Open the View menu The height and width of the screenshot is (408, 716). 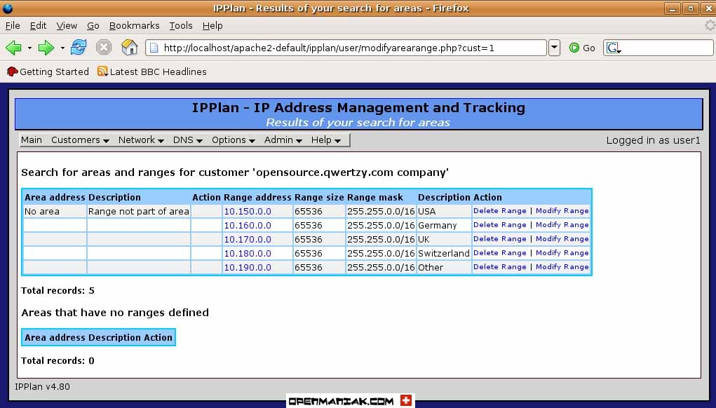click(67, 25)
